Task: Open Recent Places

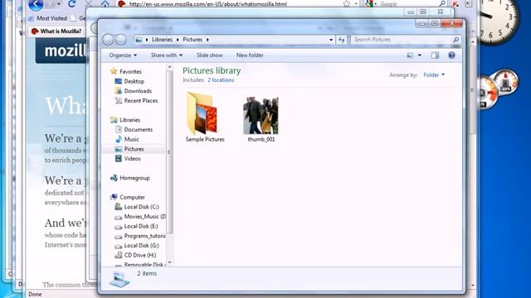Action: point(140,101)
